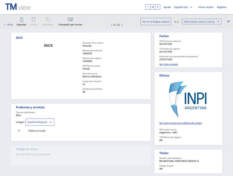This screenshot has height=176, width=233.
Task: Click the INPI Argentina office logo
Action: coord(188,99)
